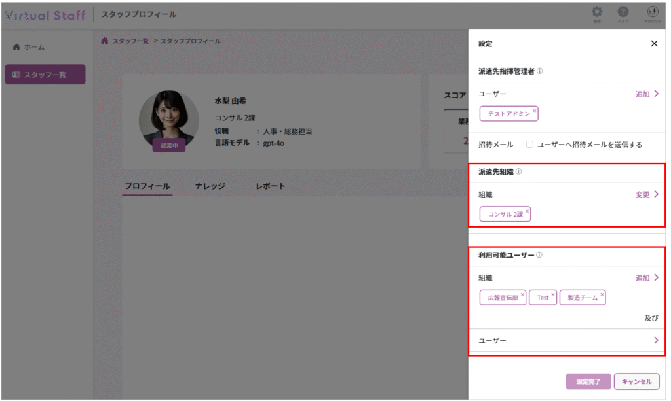671x401 pixels.
Task: Show info for 派遣先指揮管理者
Action: click(540, 71)
